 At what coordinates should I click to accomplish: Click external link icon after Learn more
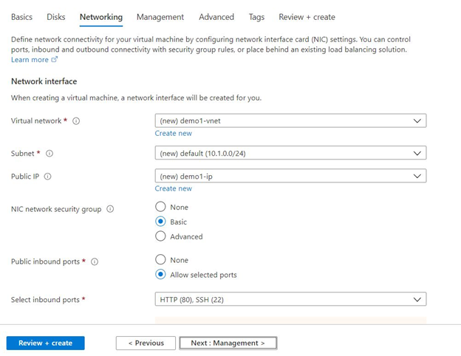pos(55,60)
